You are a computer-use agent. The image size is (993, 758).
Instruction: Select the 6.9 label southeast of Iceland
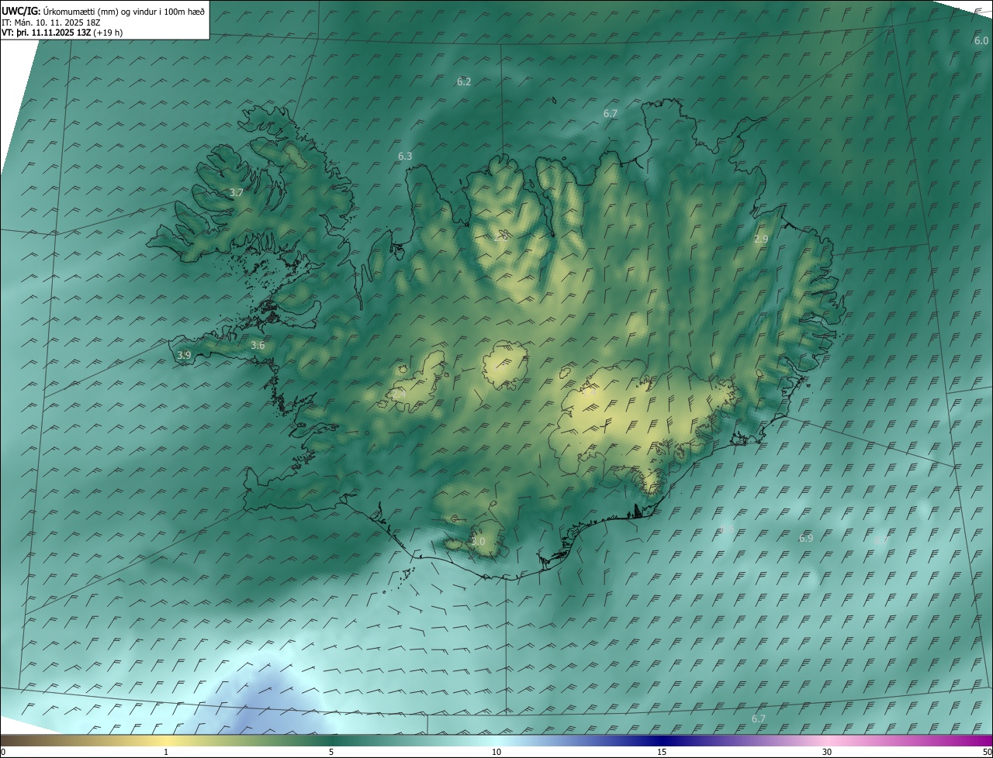point(806,538)
